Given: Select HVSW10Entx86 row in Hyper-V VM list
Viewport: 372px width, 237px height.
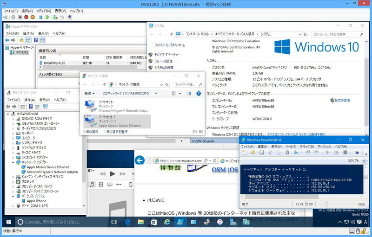Looking at the screenshot, I should tap(93, 63).
